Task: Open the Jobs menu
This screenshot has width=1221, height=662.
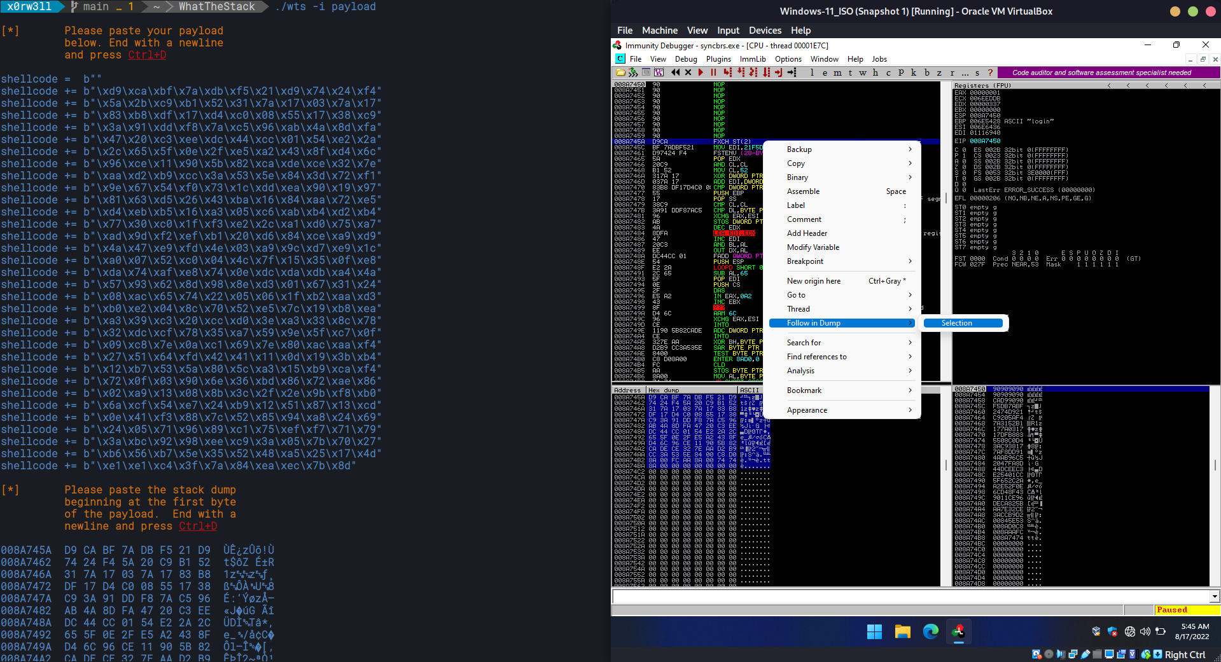Action: (x=879, y=59)
